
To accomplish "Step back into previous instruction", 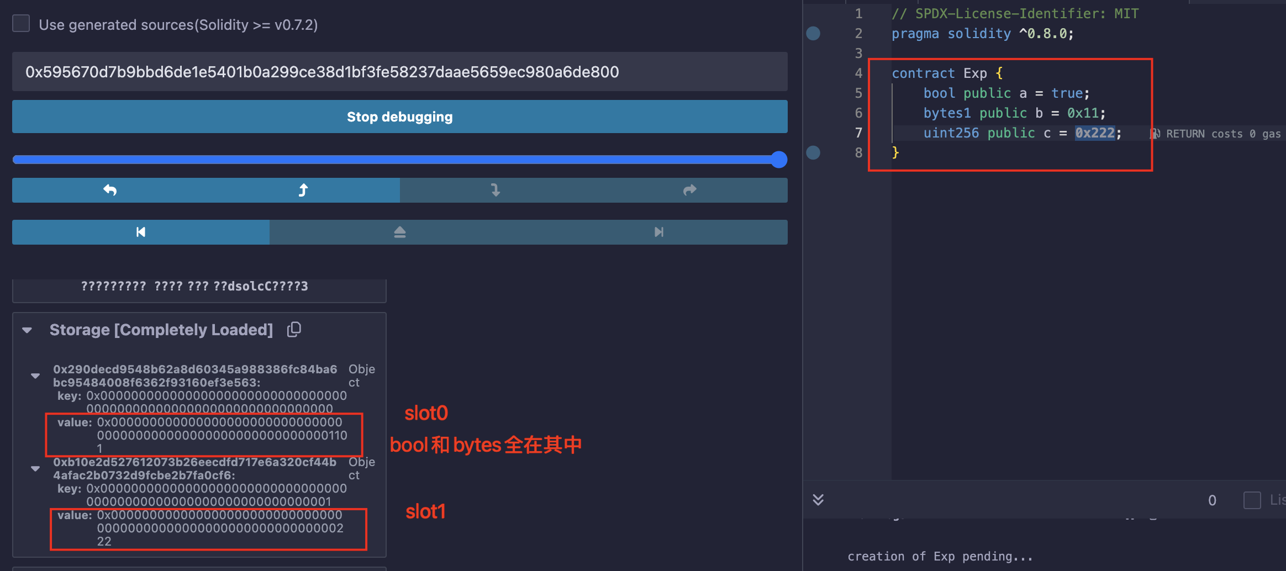I will click(303, 190).
